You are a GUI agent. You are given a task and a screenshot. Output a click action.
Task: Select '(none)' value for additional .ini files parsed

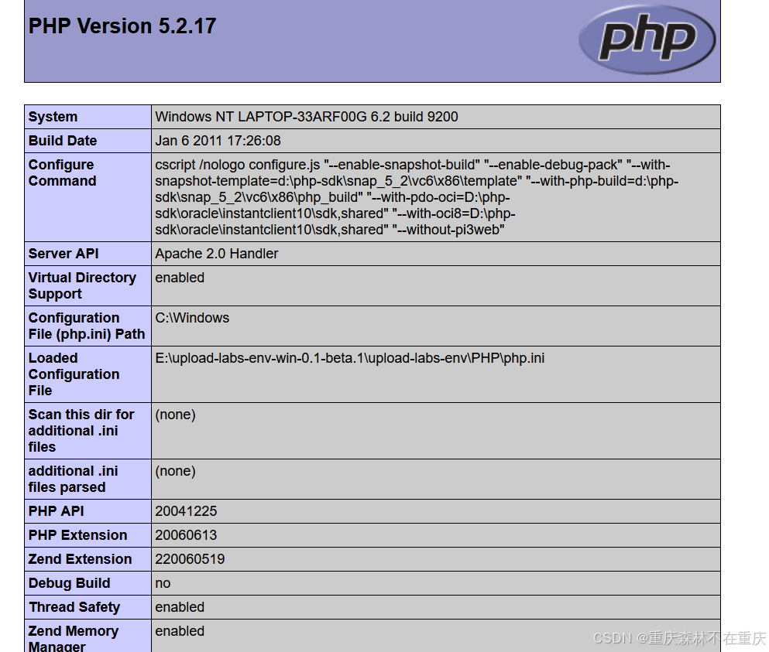click(x=175, y=471)
